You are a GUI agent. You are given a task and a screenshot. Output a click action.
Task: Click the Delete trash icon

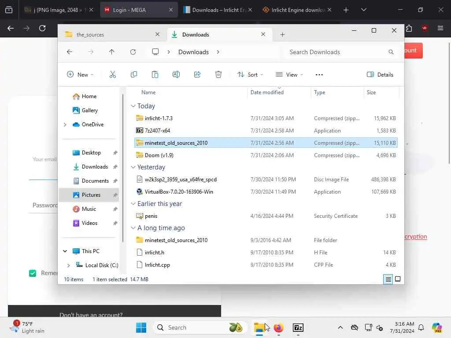[218, 75]
